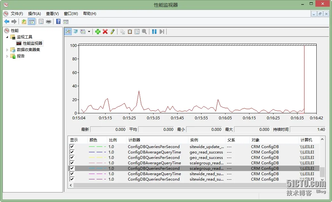Click the Up one level folder icon
This screenshot has height=202, width=332.
click(x=24, y=22)
